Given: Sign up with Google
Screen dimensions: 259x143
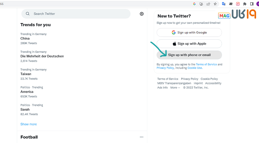Looking at the screenshot, I should 189,33.
